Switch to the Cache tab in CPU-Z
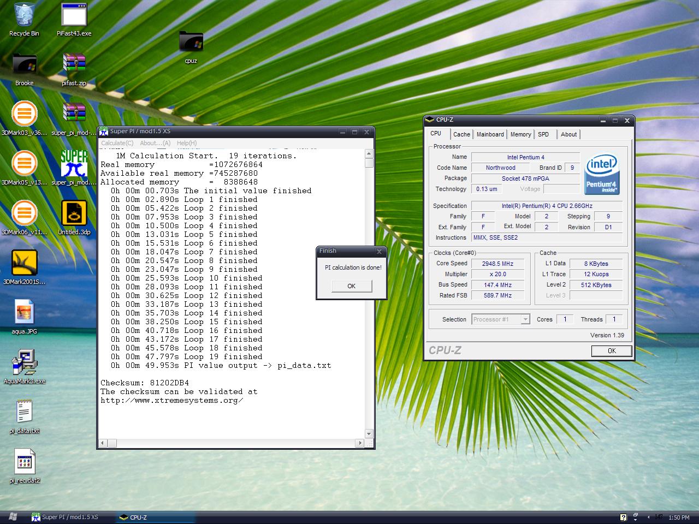699x524 pixels. [x=461, y=134]
